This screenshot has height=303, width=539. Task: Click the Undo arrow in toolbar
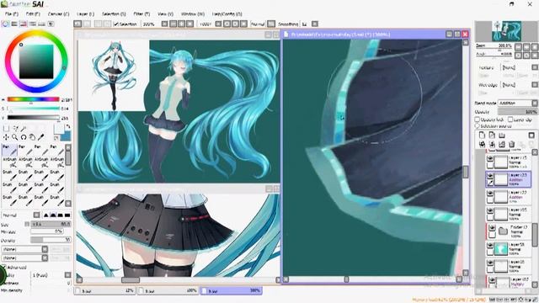pyautogui.click(x=77, y=24)
